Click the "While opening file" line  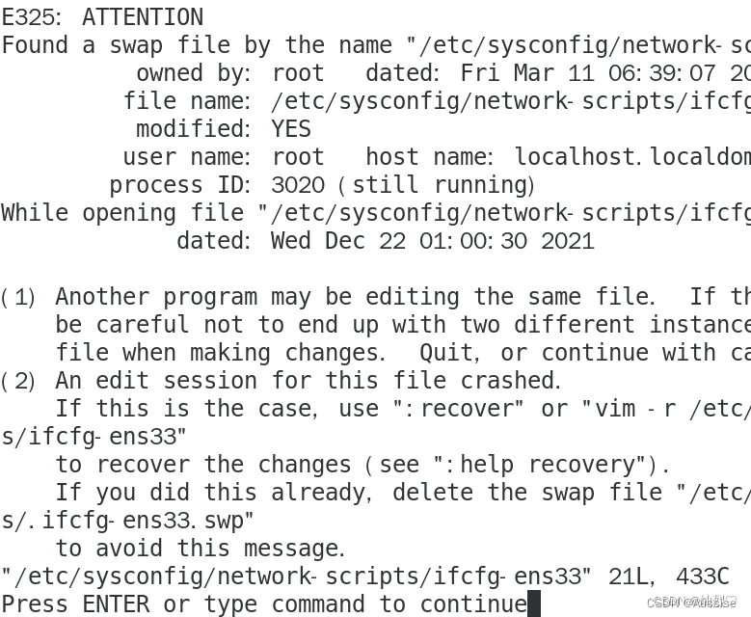(x=376, y=214)
